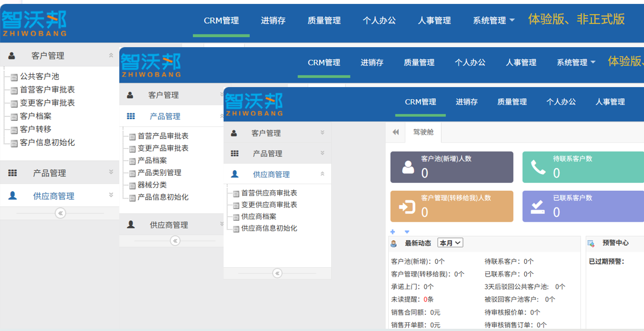Click the blue plus icon above 最新动态
The image size is (644, 331).
[393, 232]
